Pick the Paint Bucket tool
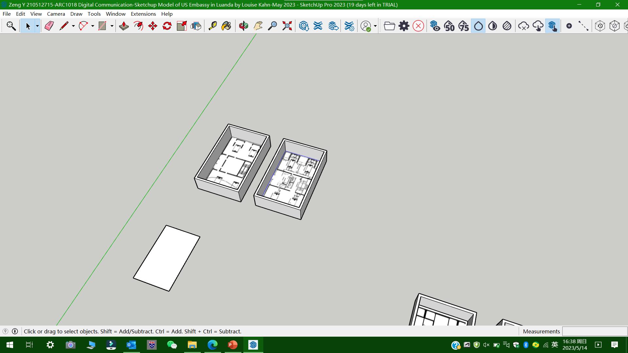The image size is (628, 353). [x=226, y=26]
